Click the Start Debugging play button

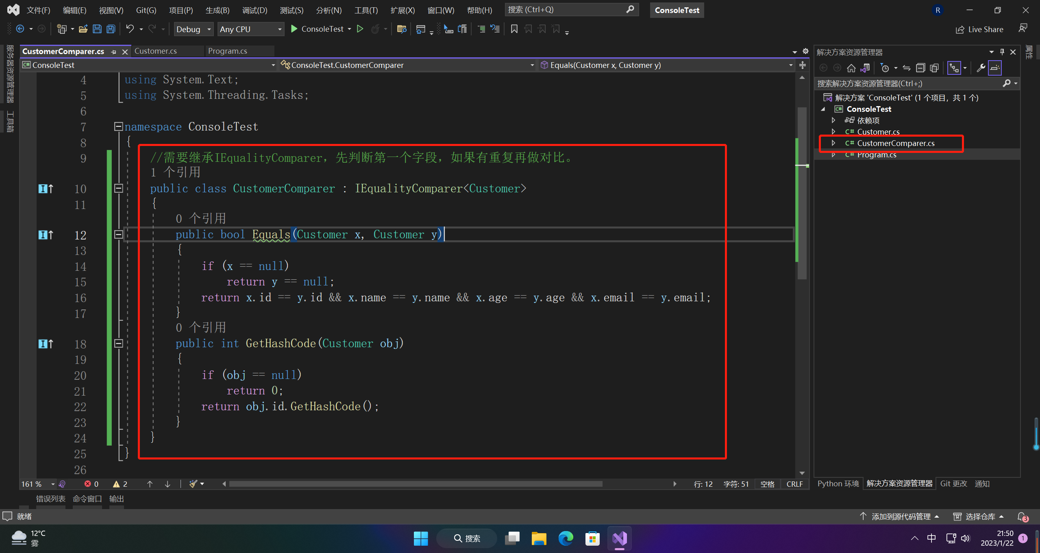point(294,29)
